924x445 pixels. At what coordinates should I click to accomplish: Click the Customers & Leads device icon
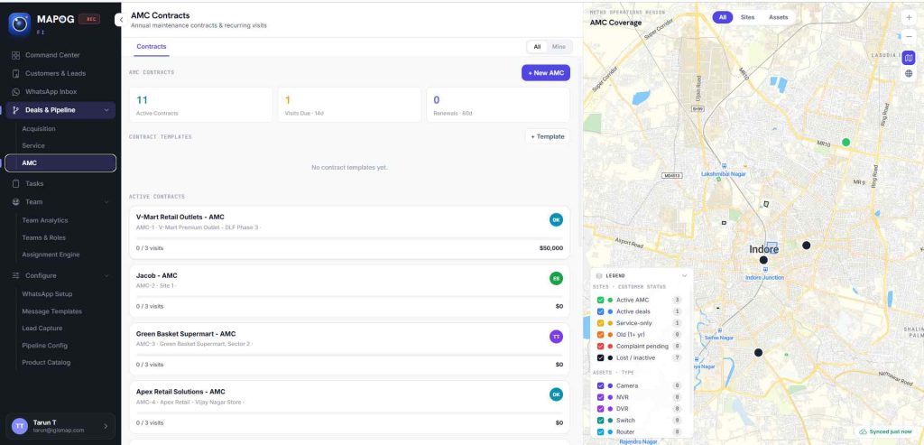(16, 73)
